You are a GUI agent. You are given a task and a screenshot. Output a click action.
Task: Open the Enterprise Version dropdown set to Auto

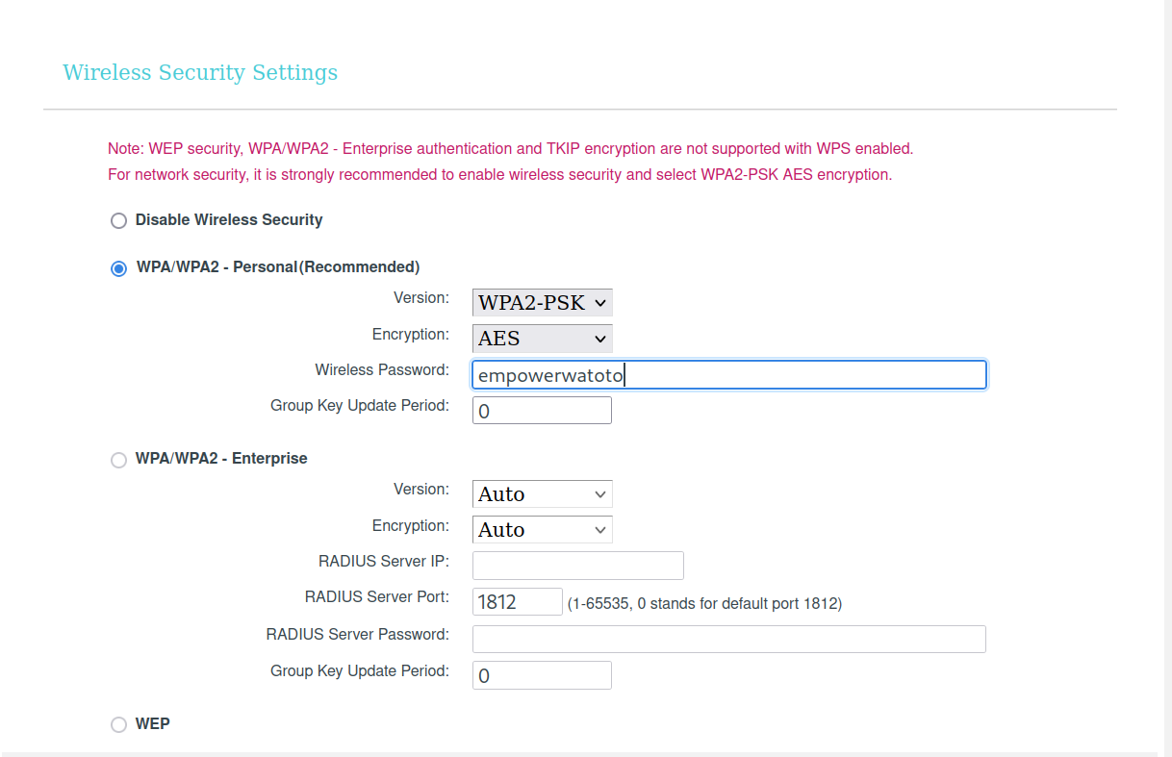pos(542,494)
